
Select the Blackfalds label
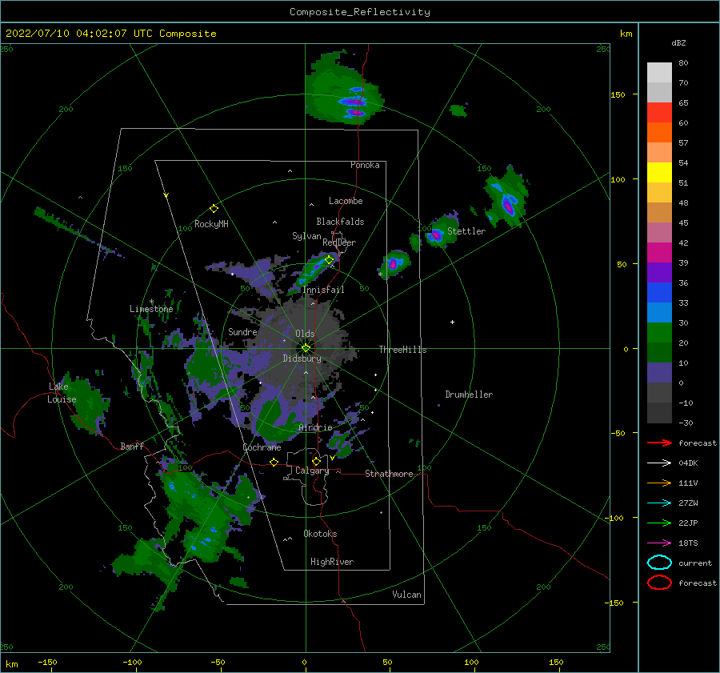coord(340,222)
